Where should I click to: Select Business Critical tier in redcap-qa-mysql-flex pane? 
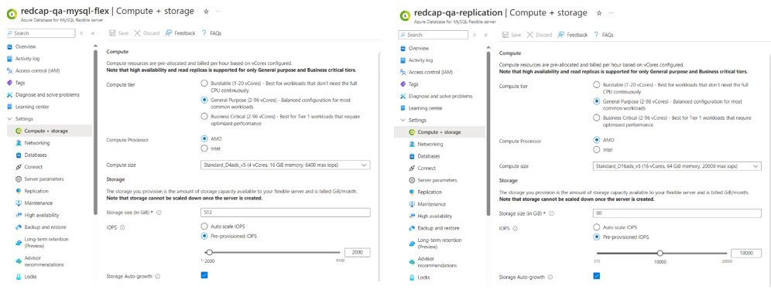coord(204,117)
